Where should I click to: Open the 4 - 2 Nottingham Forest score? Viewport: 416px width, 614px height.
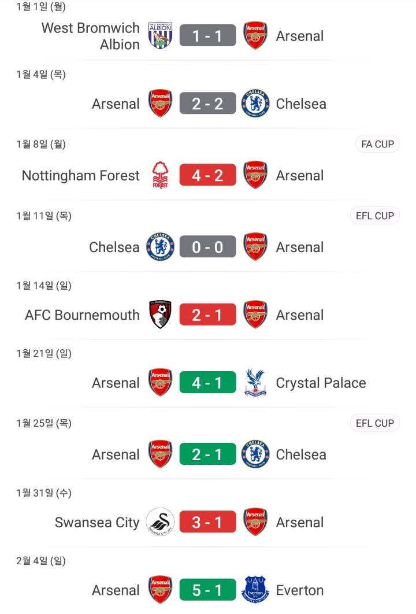point(207,175)
